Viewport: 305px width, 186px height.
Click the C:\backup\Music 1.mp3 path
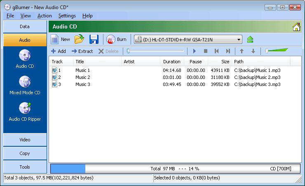coord(257,70)
